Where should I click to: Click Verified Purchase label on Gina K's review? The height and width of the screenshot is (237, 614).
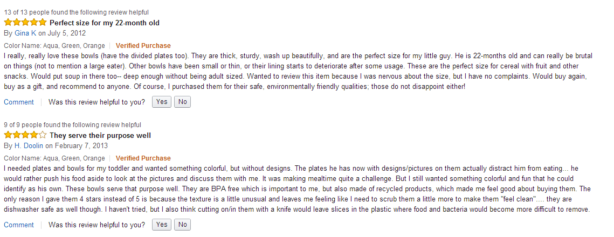[x=143, y=46]
